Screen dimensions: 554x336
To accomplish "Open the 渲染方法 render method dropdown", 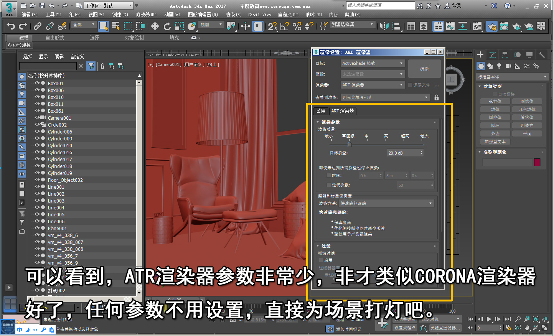I will 387,203.
